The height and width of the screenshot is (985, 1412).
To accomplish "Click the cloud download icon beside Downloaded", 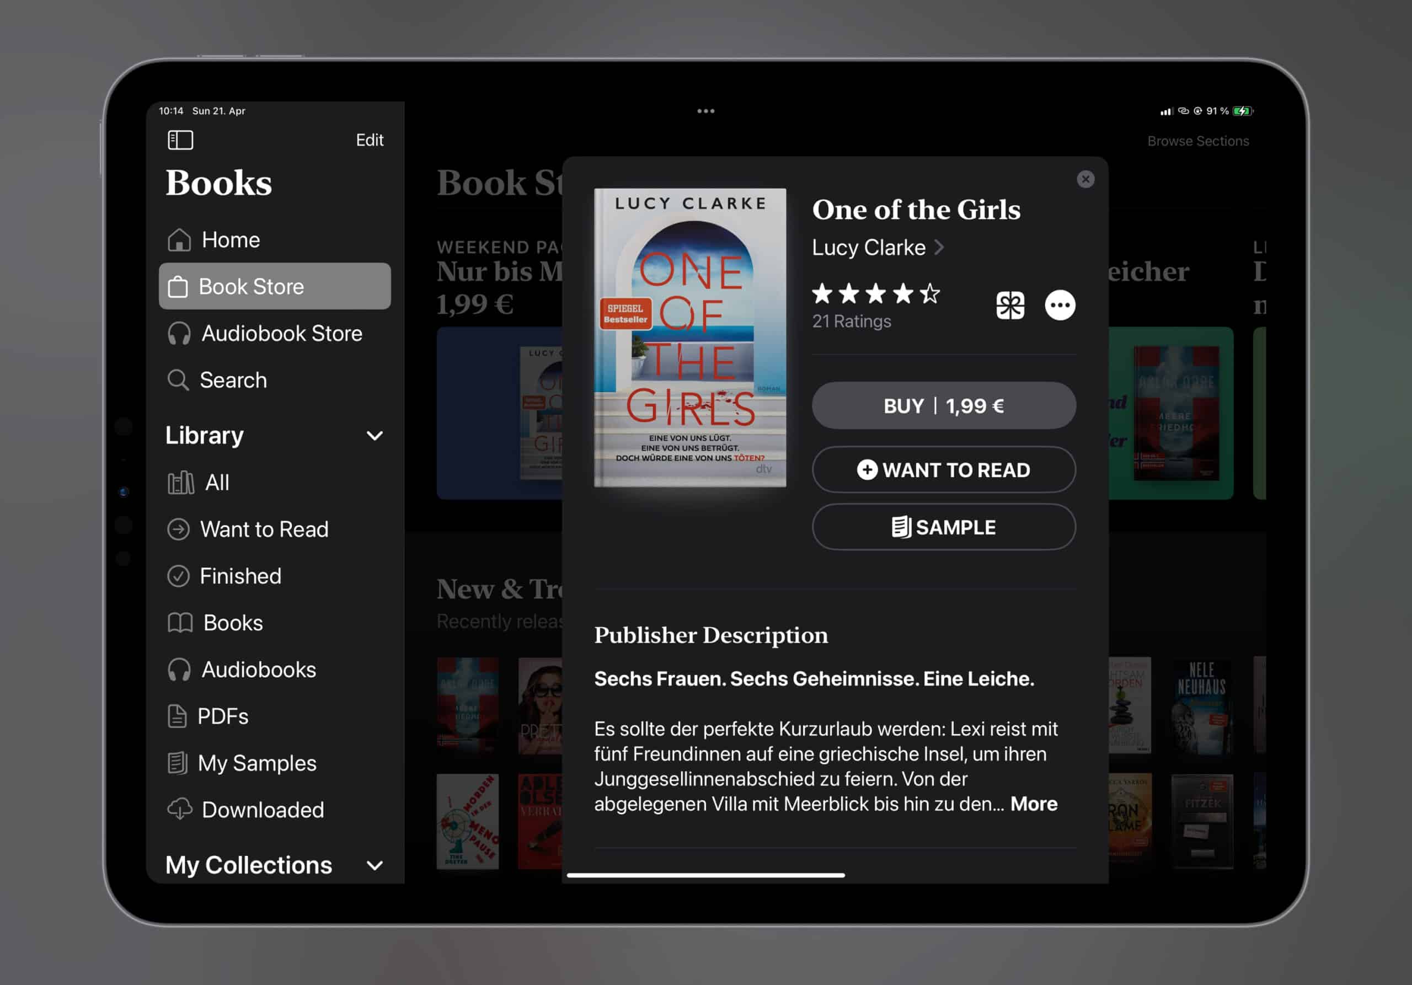I will [180, 810].
